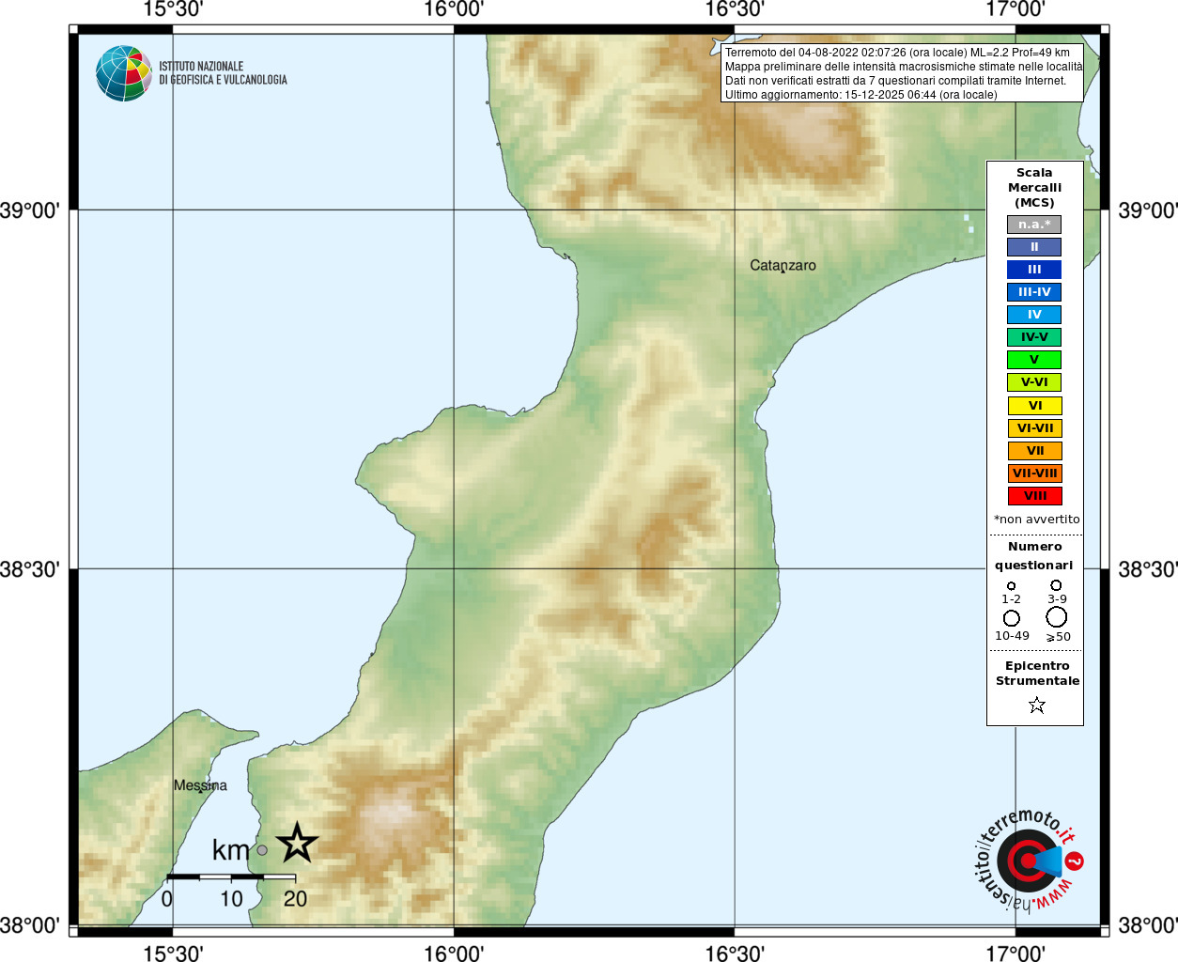Image resolution: width=1178 pixels, height=962 pixels.
Task: Click the Catanzaro city label
Action: point(783,266)
